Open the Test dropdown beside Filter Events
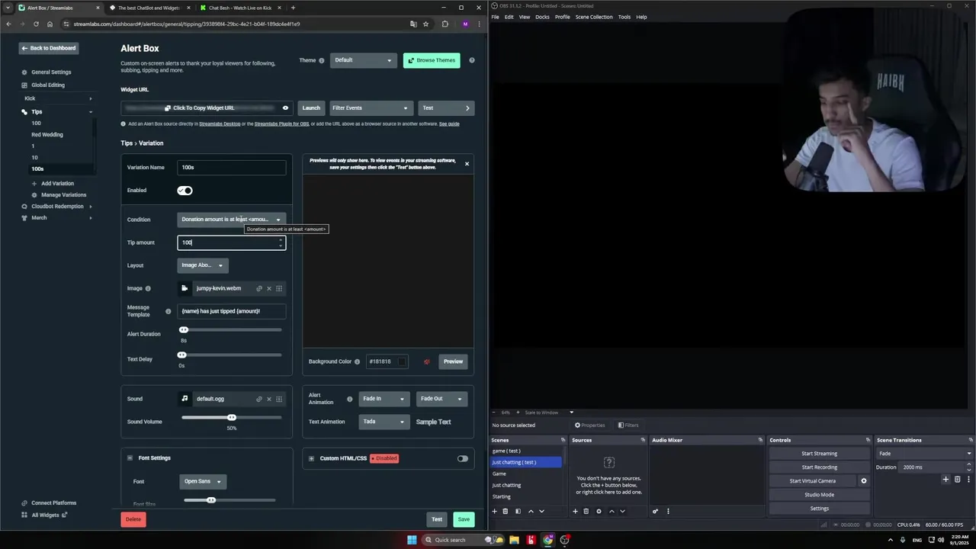This screenshot has height=549, width=976. (446, 108)
